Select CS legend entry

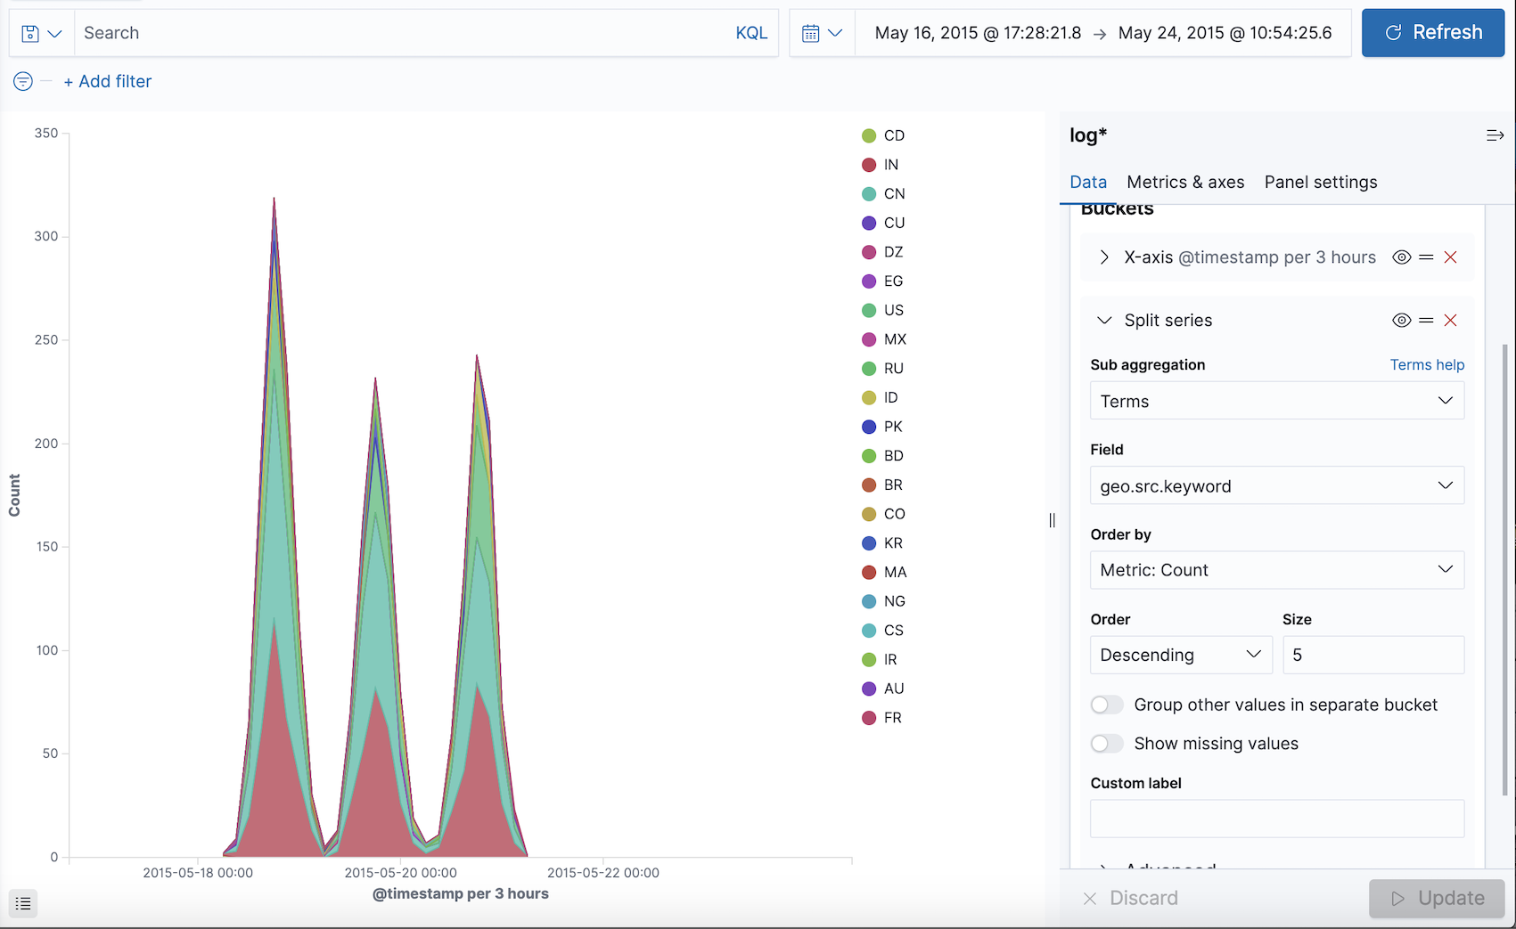pyautogui.click(x=882, y=631)
